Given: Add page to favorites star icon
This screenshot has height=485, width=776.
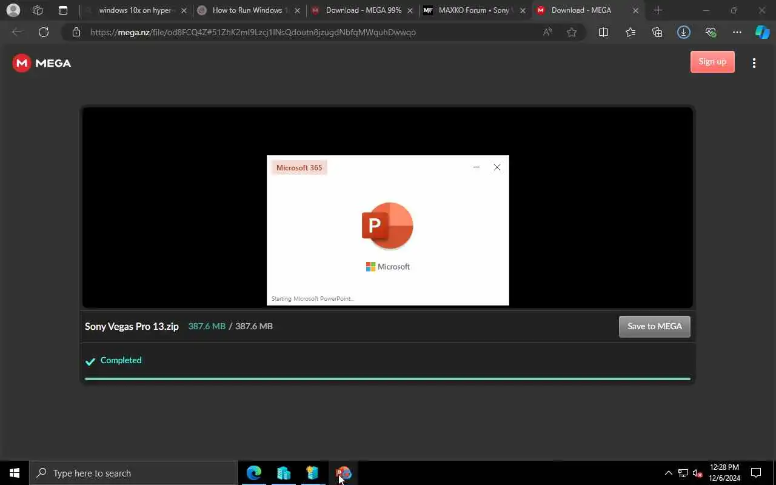Looking at the screenshot, I should tap(572, 32).
